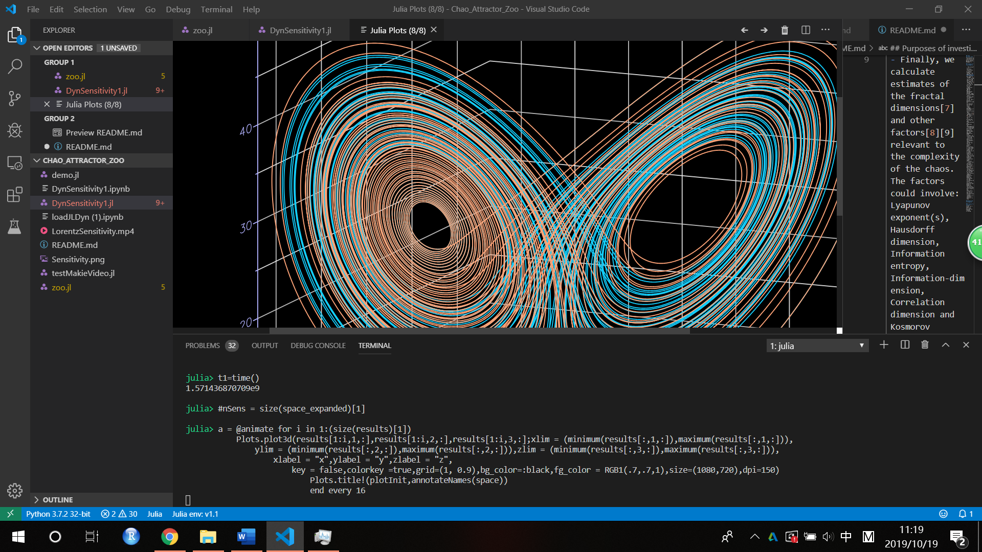Screen dimensions: 982x552
Task: Open the Terminal menu
Action: click(216, 9)
